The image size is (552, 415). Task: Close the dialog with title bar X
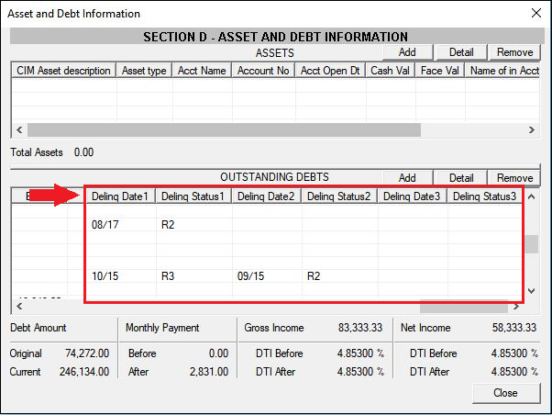535,14
